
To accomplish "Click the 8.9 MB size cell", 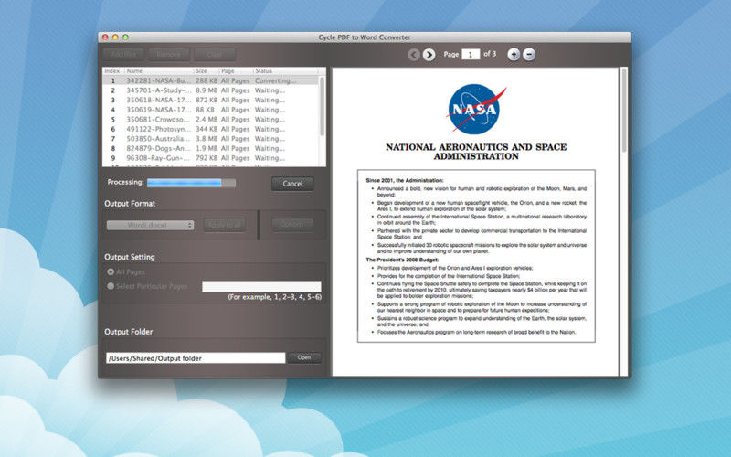I will point(207,90).
